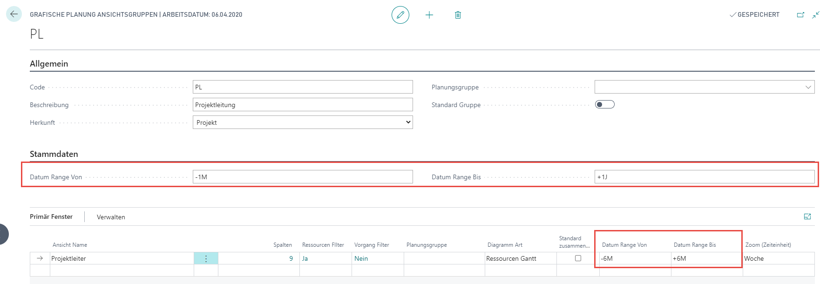Image resolution: width=820 pixels, height=284 pixels.
Task: Click the Ressourcen Filter column header
Action: click(x=323, y=245)
